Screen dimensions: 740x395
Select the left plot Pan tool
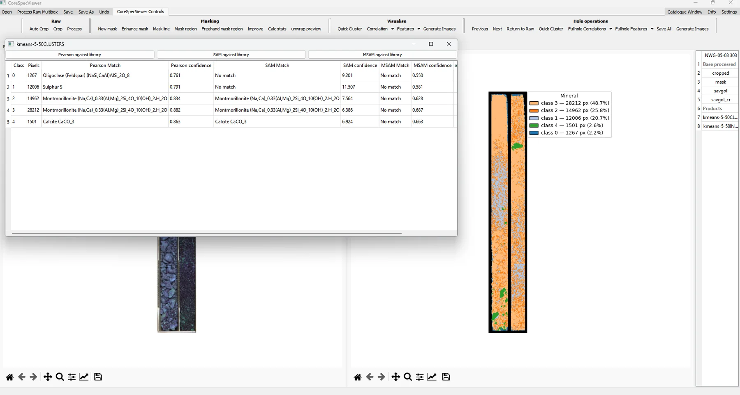[x=48, y=377]
